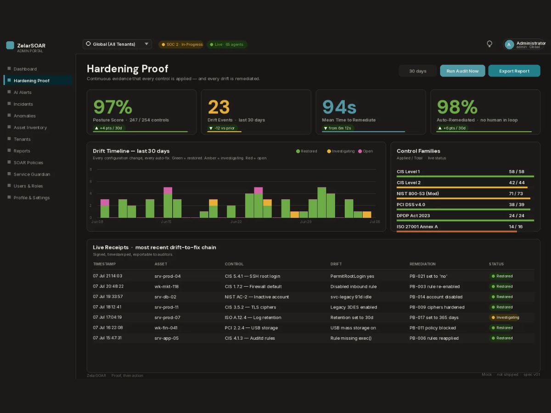Image resolution: width=551 pixels, height=413 pixels.
Task: Click the Reports sidebar icon
Action: pos(9,151)
